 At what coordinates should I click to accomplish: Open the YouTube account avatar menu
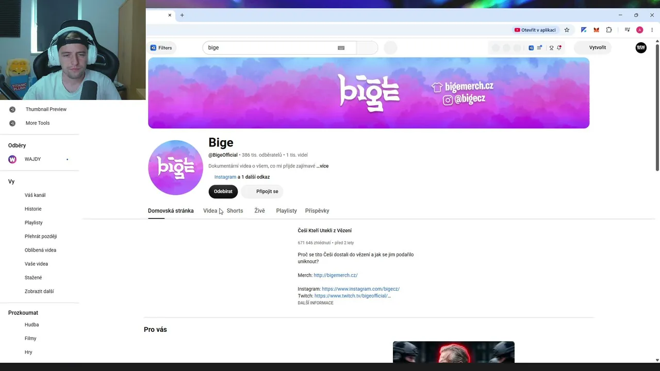(x=641, y=48)
